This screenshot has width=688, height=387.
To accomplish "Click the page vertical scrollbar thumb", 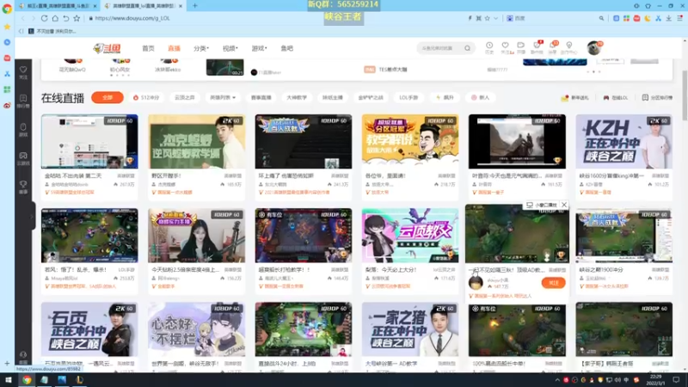I will pos(685,95).
